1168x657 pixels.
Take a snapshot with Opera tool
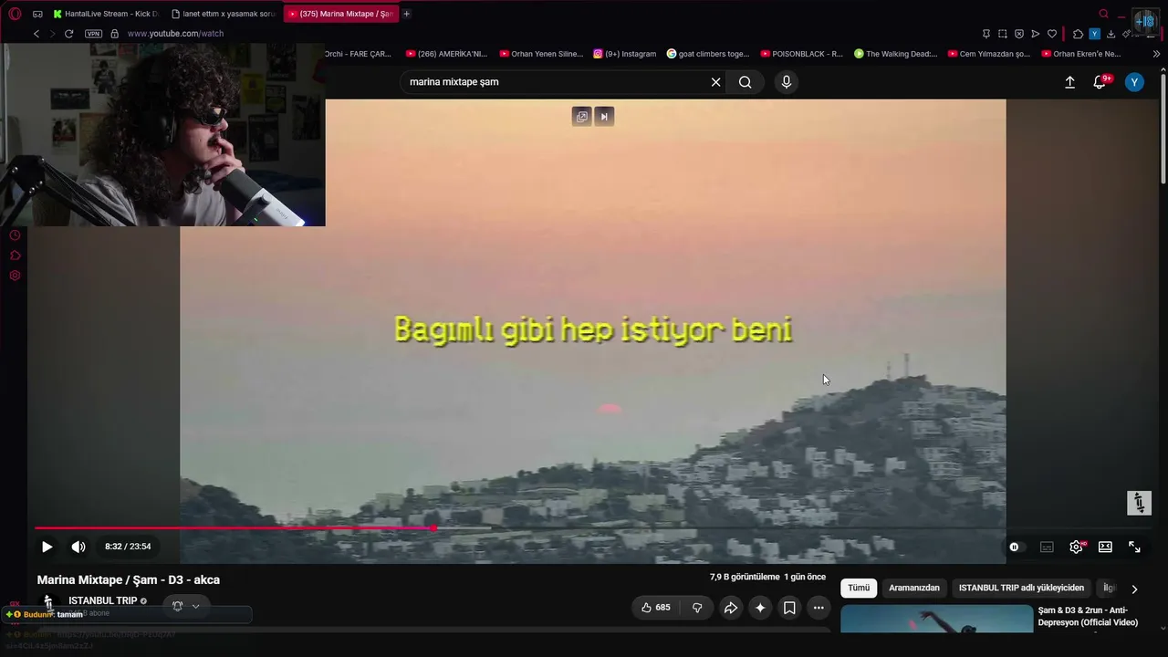click(1003, 34)
